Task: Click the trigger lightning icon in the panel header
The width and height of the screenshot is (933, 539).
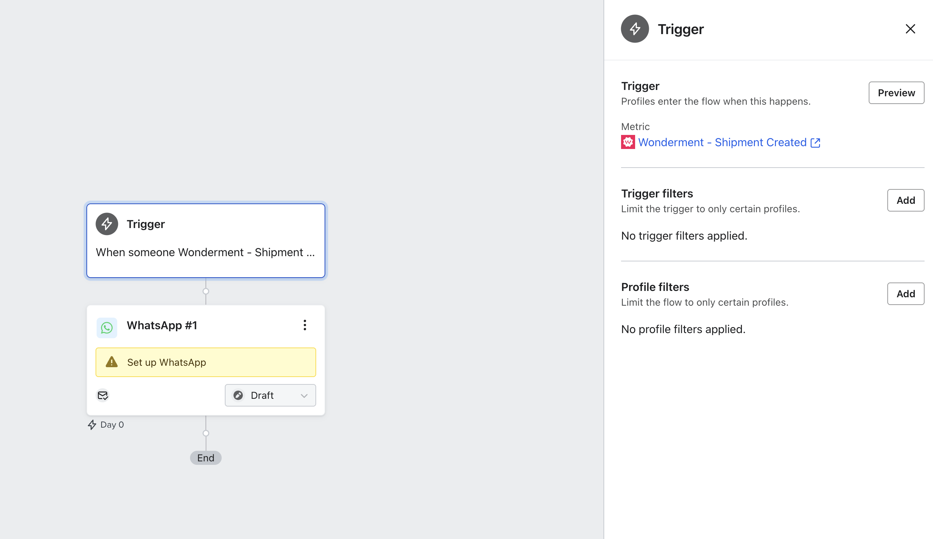Action: point(635,29)
